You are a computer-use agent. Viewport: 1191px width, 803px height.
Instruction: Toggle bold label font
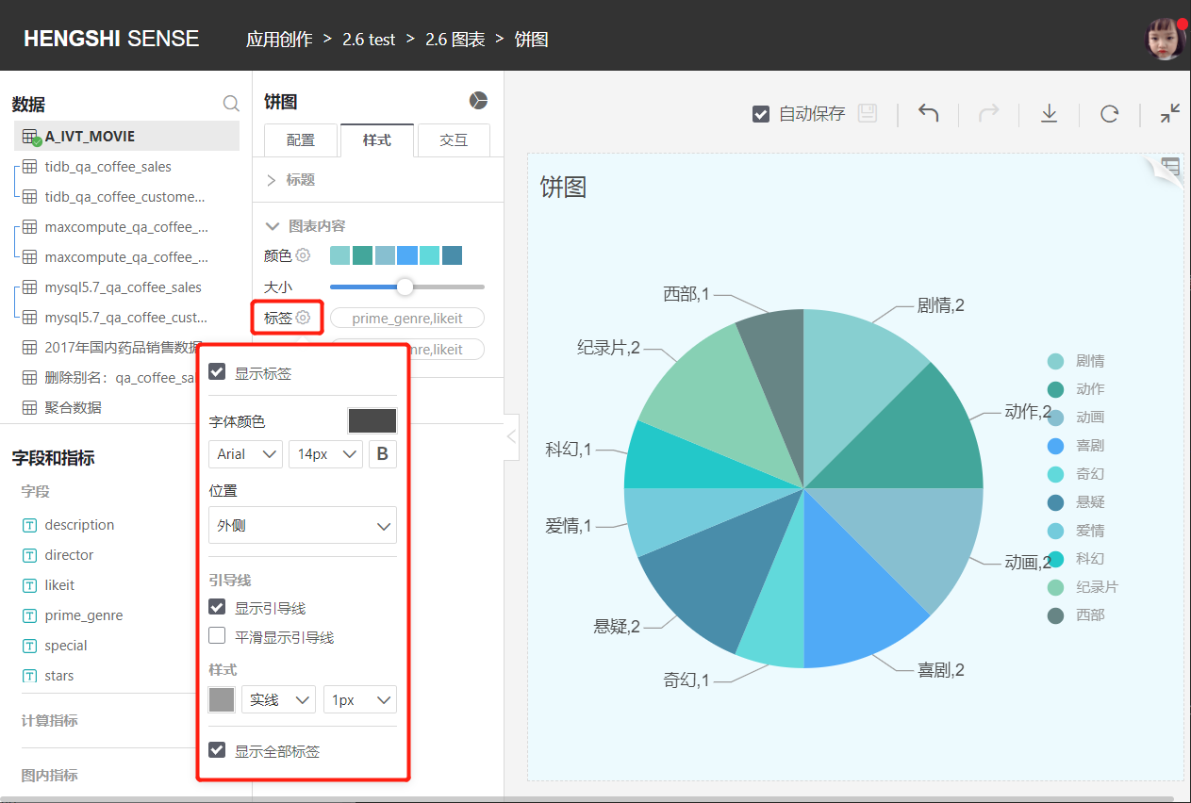pyautogui.click(x=383, y=454)
